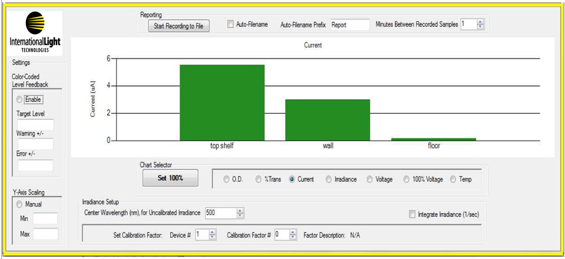The height and width of the screenshot is (259, 565).
Task: Increase Minutes Between Recorded Samples value
Action: (x=481, y=23)
